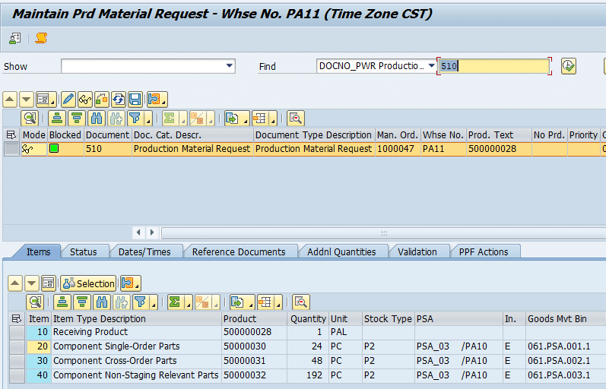Click the Save icon in header toolbar
606x389 pixels.
(135, 100)
